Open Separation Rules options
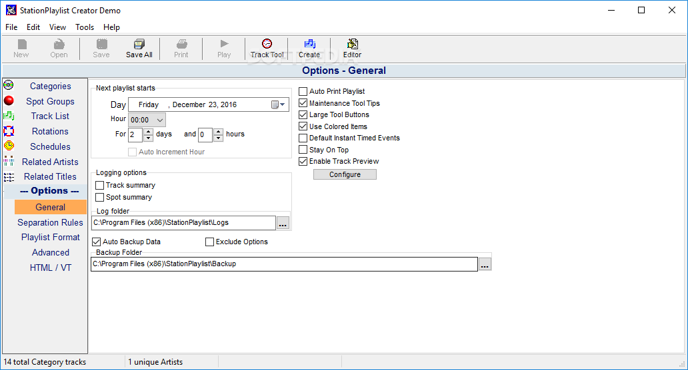This screenshot has width=688, height=370. (51, 222)
